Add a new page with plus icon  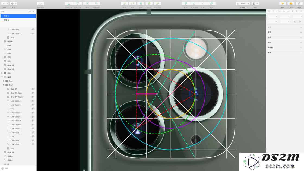pos(30,12)
